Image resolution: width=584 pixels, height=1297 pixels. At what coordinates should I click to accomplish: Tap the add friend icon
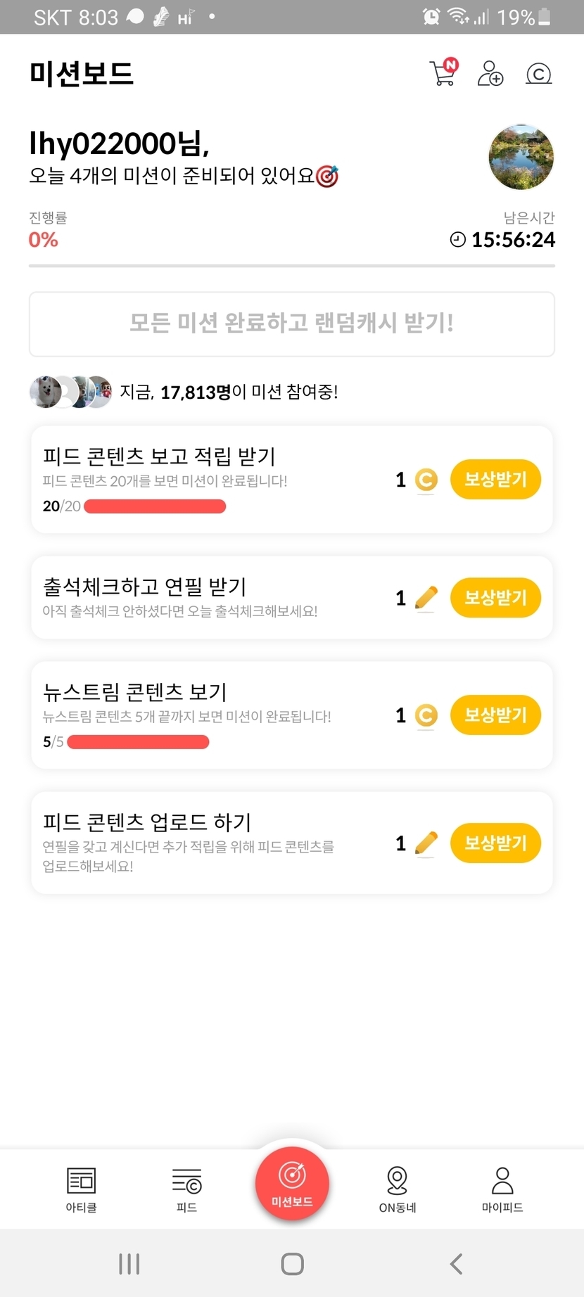(490, 73)
